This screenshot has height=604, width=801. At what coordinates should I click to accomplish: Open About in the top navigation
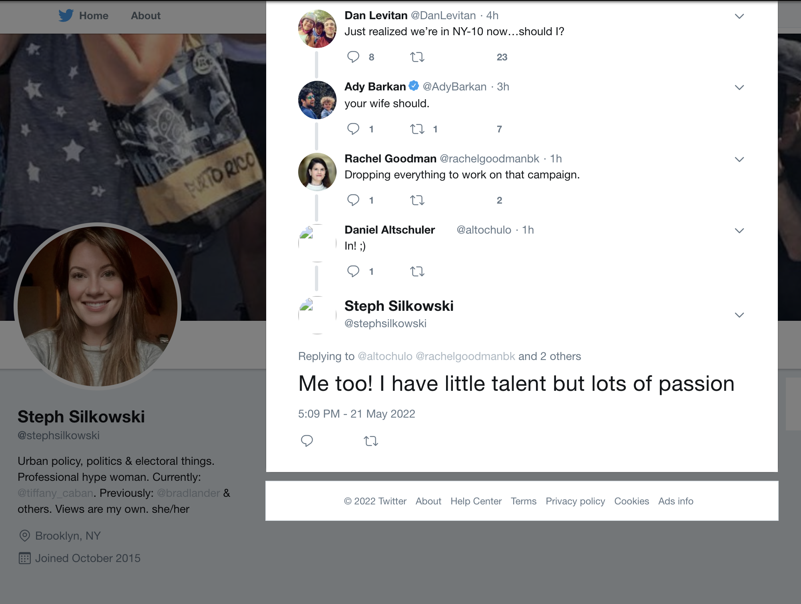(145, 16)
